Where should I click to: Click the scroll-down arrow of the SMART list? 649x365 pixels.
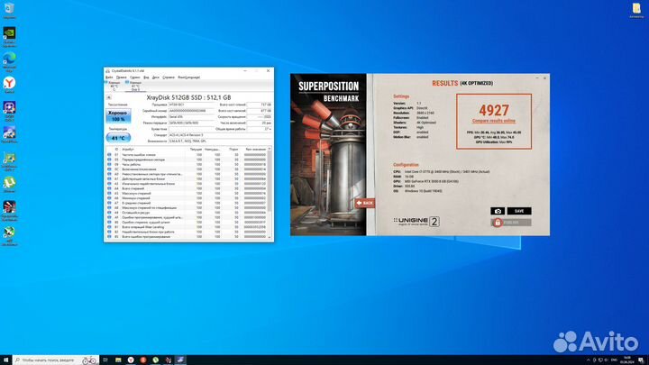[270, 238]
